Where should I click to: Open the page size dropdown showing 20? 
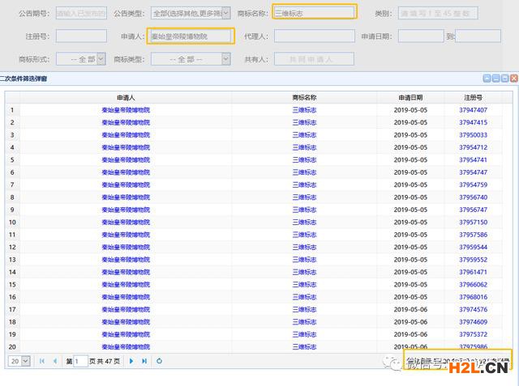coord(19,361)
